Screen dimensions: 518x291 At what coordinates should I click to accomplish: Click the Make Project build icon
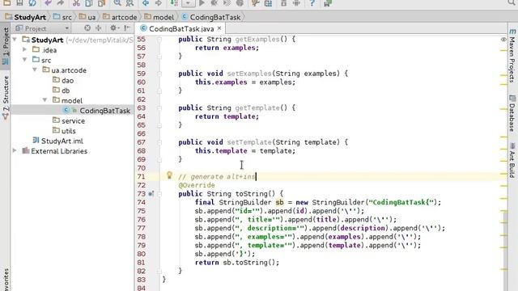click(174, 2)
